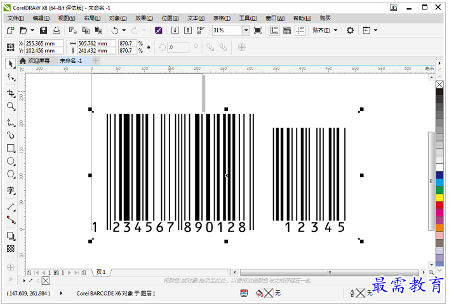Open the 位图(B) menu
This screenshot has width=449, height=305.
click(170, 18)
